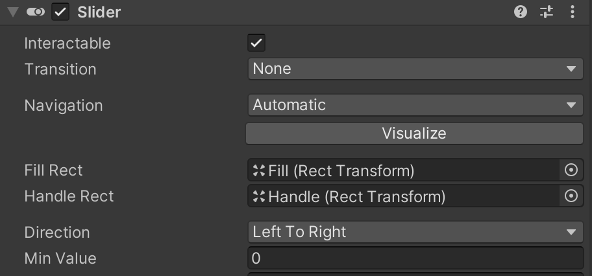The image size is (592, 276).
Task: Click the Visualize button
Action: [415, 133]
